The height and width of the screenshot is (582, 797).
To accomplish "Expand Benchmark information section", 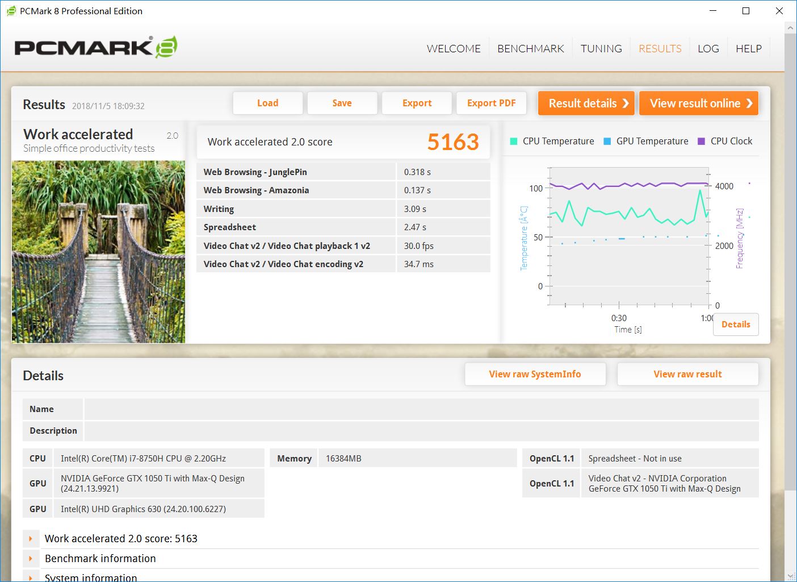I will pyautogui.click(x=31, y=559).
